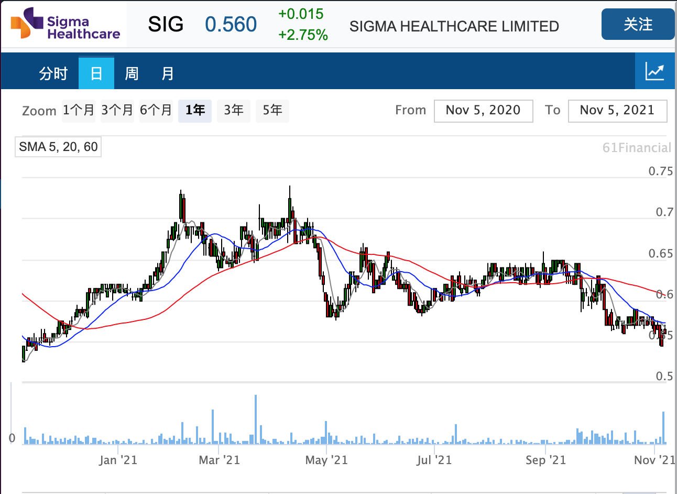Image resolution: width=677 pixels, height=494 pixels.
Task: Set zoom to 5年
Action: point(272,110)
